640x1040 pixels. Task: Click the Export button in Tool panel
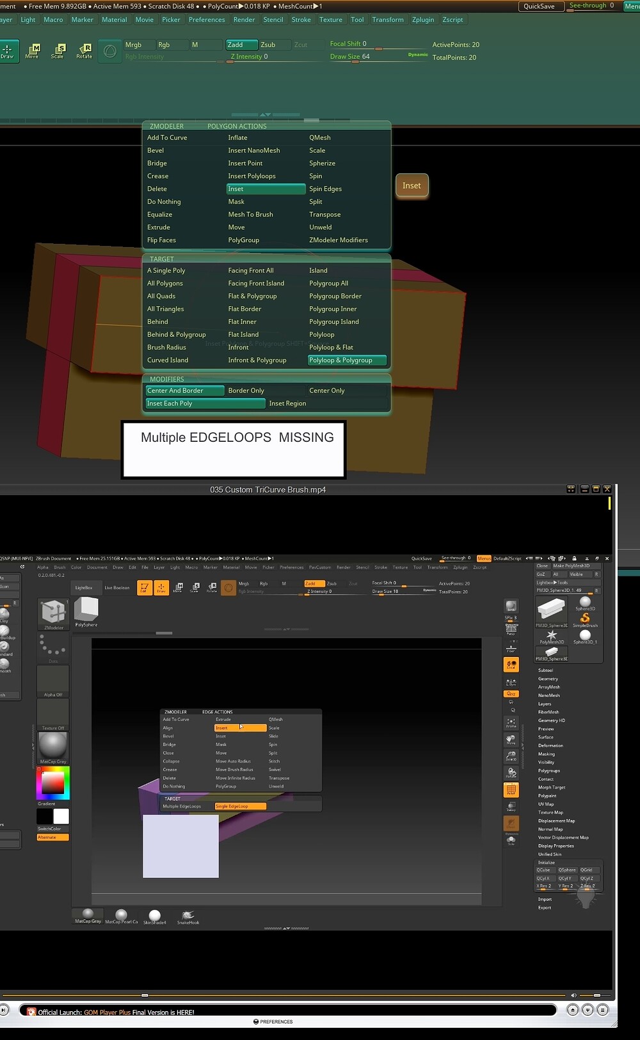[x=545, y=907]
